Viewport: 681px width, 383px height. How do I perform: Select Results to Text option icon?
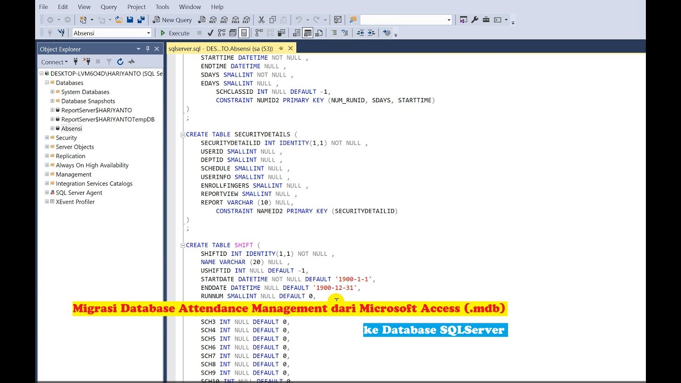pyautogui.click(x=296, y=33)
